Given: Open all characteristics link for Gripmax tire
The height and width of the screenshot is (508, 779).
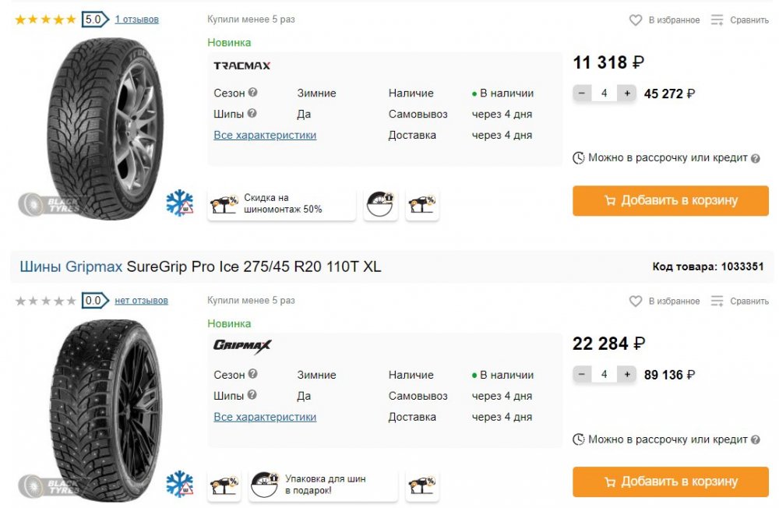Looking at the screenshot, I should click(265, 417).
